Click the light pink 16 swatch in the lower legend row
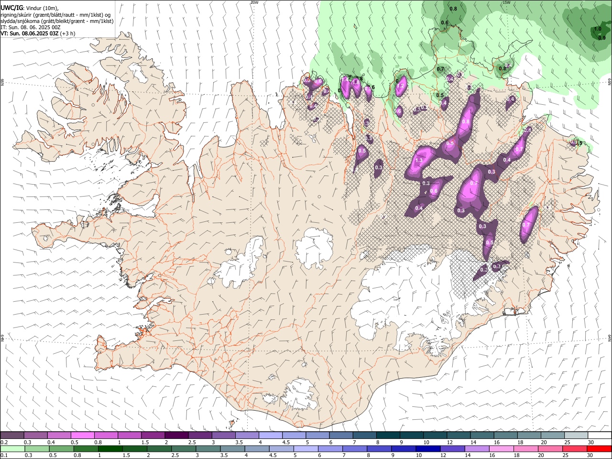The height and width of the screenshot is (459, 612). 501,448
